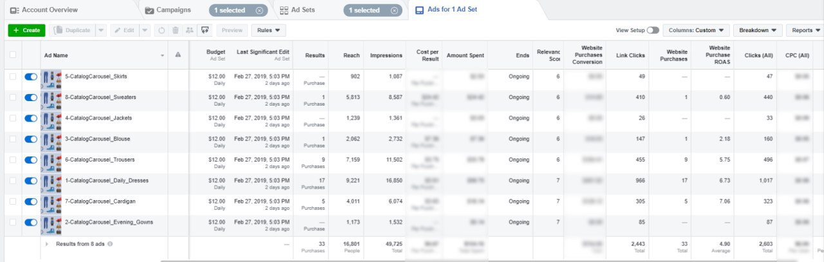Image resolution: width=824 pixels, height=262 pixels.
Task: Click the trash delete icon in toolbar
Action: tap(175, 30)
